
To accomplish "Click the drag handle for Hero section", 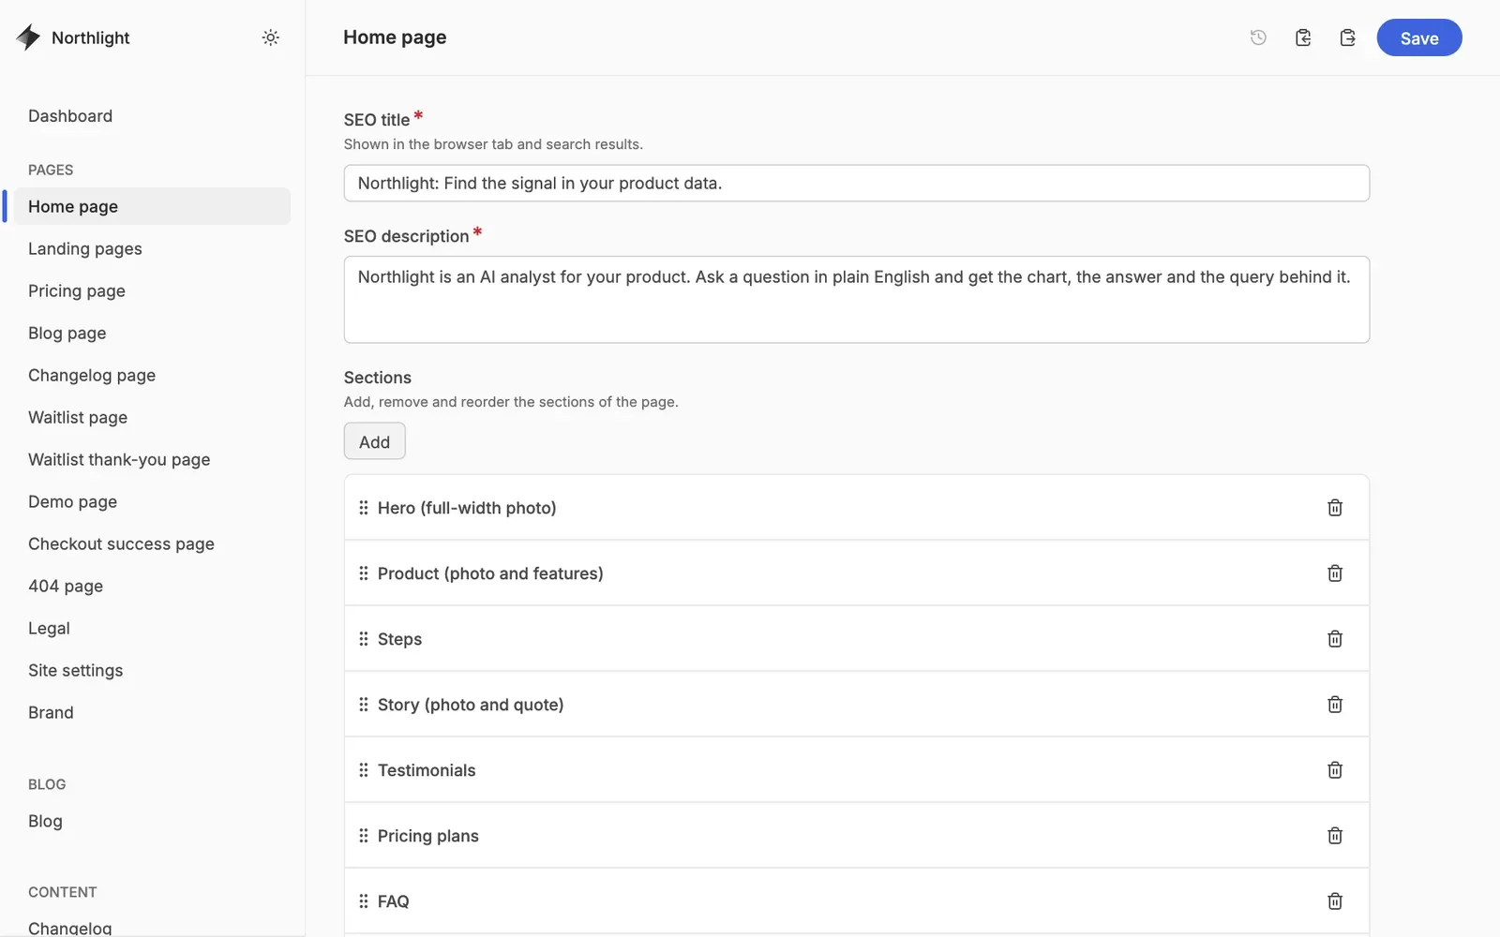I will (x=364, y=508).
